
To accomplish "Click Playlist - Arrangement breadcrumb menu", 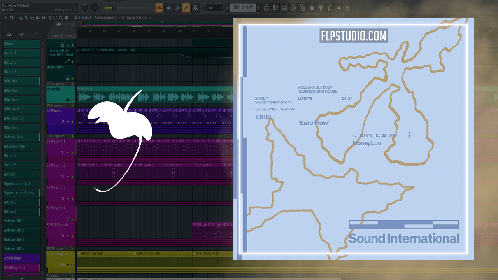I will pyautogui.click(x=98, y=17).
